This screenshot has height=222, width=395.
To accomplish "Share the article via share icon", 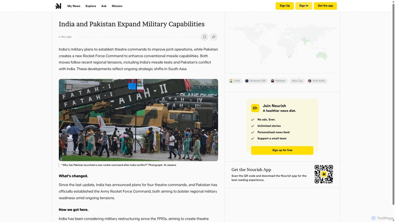I will [214, 37].
